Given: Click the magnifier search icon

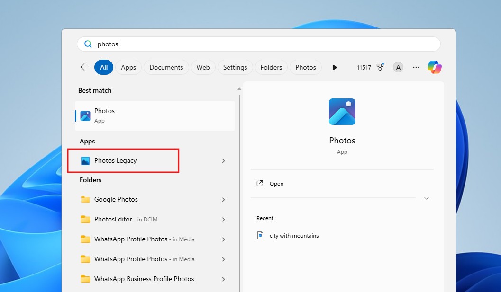Looking at the screenshot, I should [x=88, y=44].
